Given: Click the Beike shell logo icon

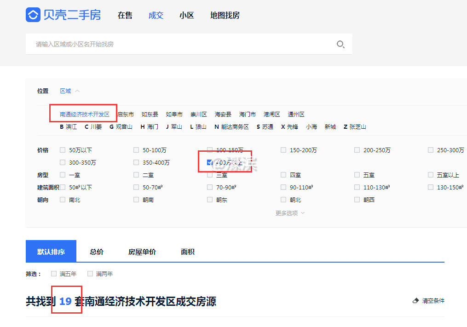Looking at the screenshot, I should coord(33,15).
